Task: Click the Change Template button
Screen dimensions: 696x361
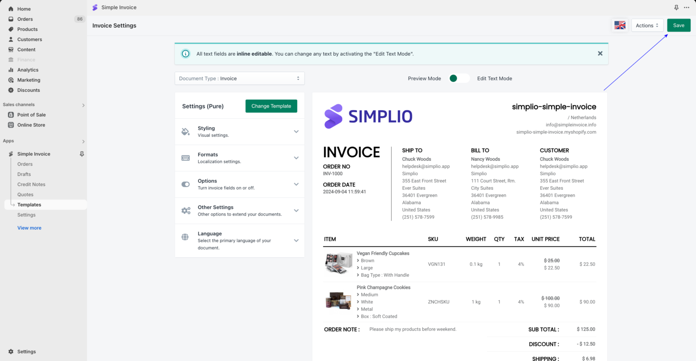Action: point(271,106)
